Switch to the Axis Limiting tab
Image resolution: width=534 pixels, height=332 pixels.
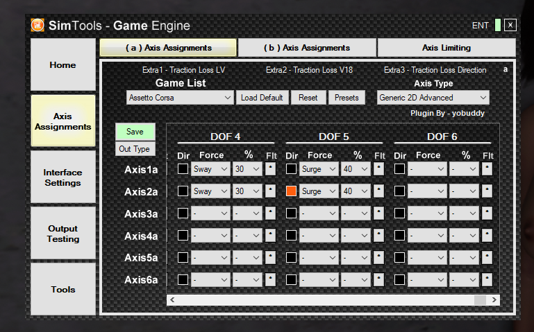point(447,48)
